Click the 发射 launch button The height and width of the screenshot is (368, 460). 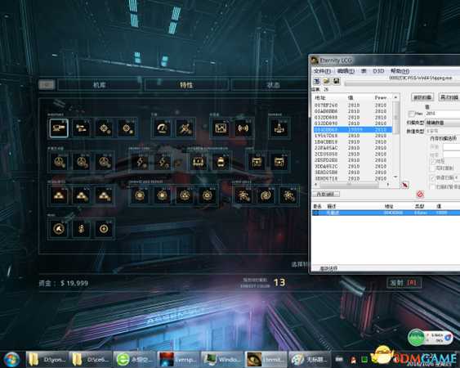click(404, 283)
